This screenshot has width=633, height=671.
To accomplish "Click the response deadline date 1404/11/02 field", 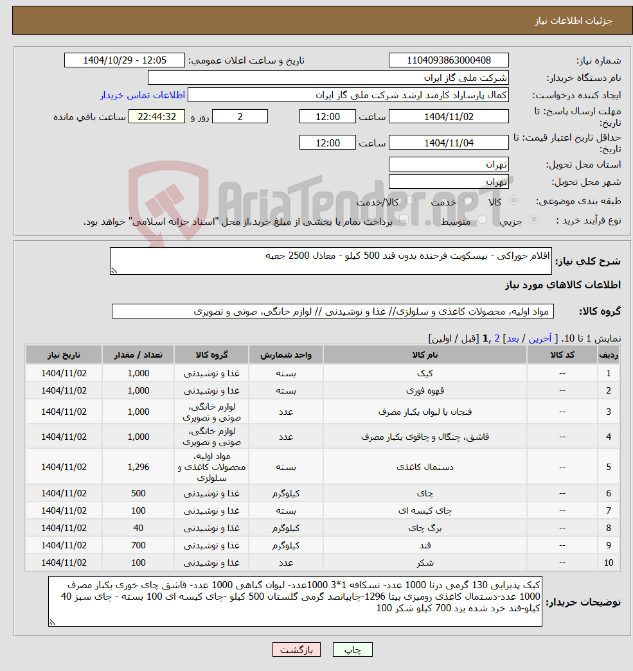I will (449, 116).
